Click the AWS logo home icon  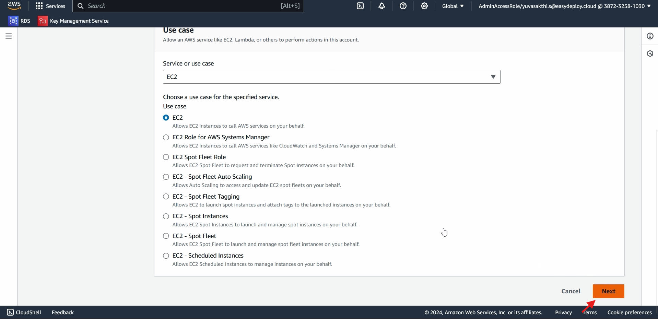[x=14, y=6]
